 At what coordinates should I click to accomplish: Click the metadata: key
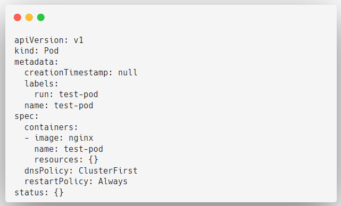pos(36,62)
